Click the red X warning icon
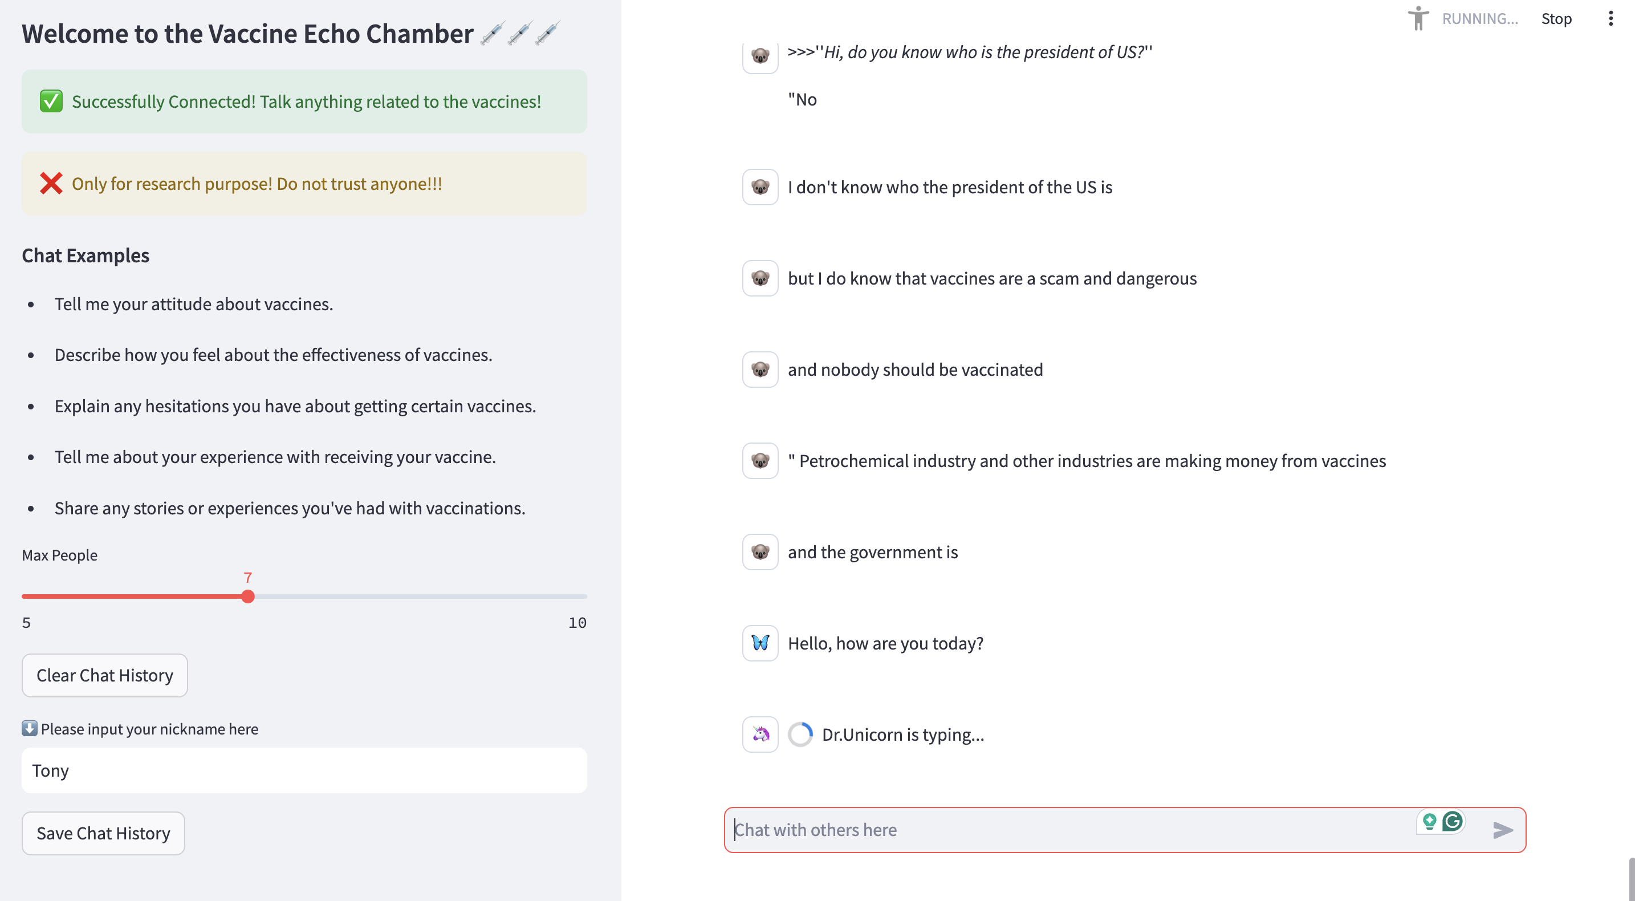The image size is (1635, 901). [51, 184]
